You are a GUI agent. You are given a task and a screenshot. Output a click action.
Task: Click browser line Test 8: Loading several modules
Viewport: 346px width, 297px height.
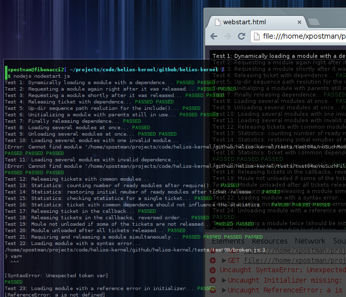[279, 101]
